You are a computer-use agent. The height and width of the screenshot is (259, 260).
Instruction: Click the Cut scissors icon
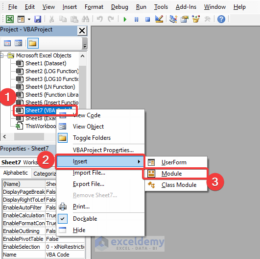[x=51, y=19]
